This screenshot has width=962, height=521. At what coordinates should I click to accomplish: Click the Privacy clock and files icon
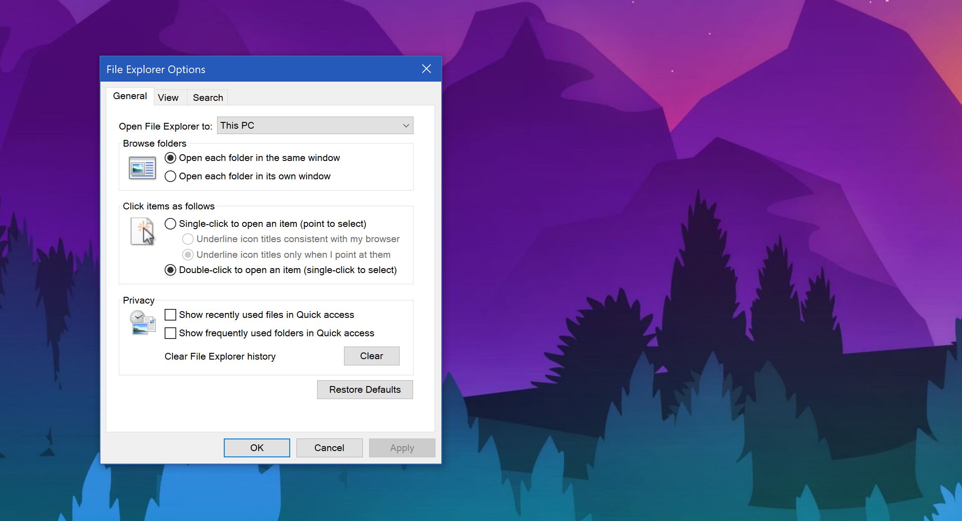coord(143,323)
